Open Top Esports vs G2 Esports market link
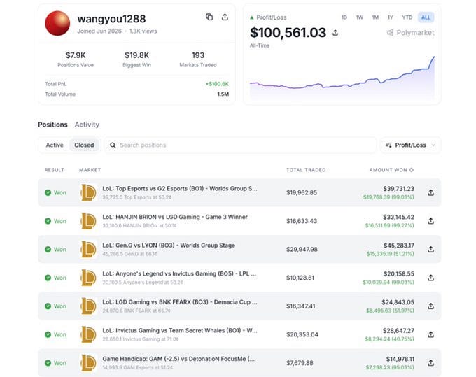The width and height of the screenshot is (476, 377). pos(180,188)
